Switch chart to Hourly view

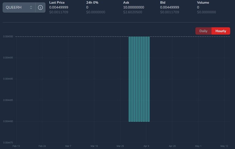[221, 31]
